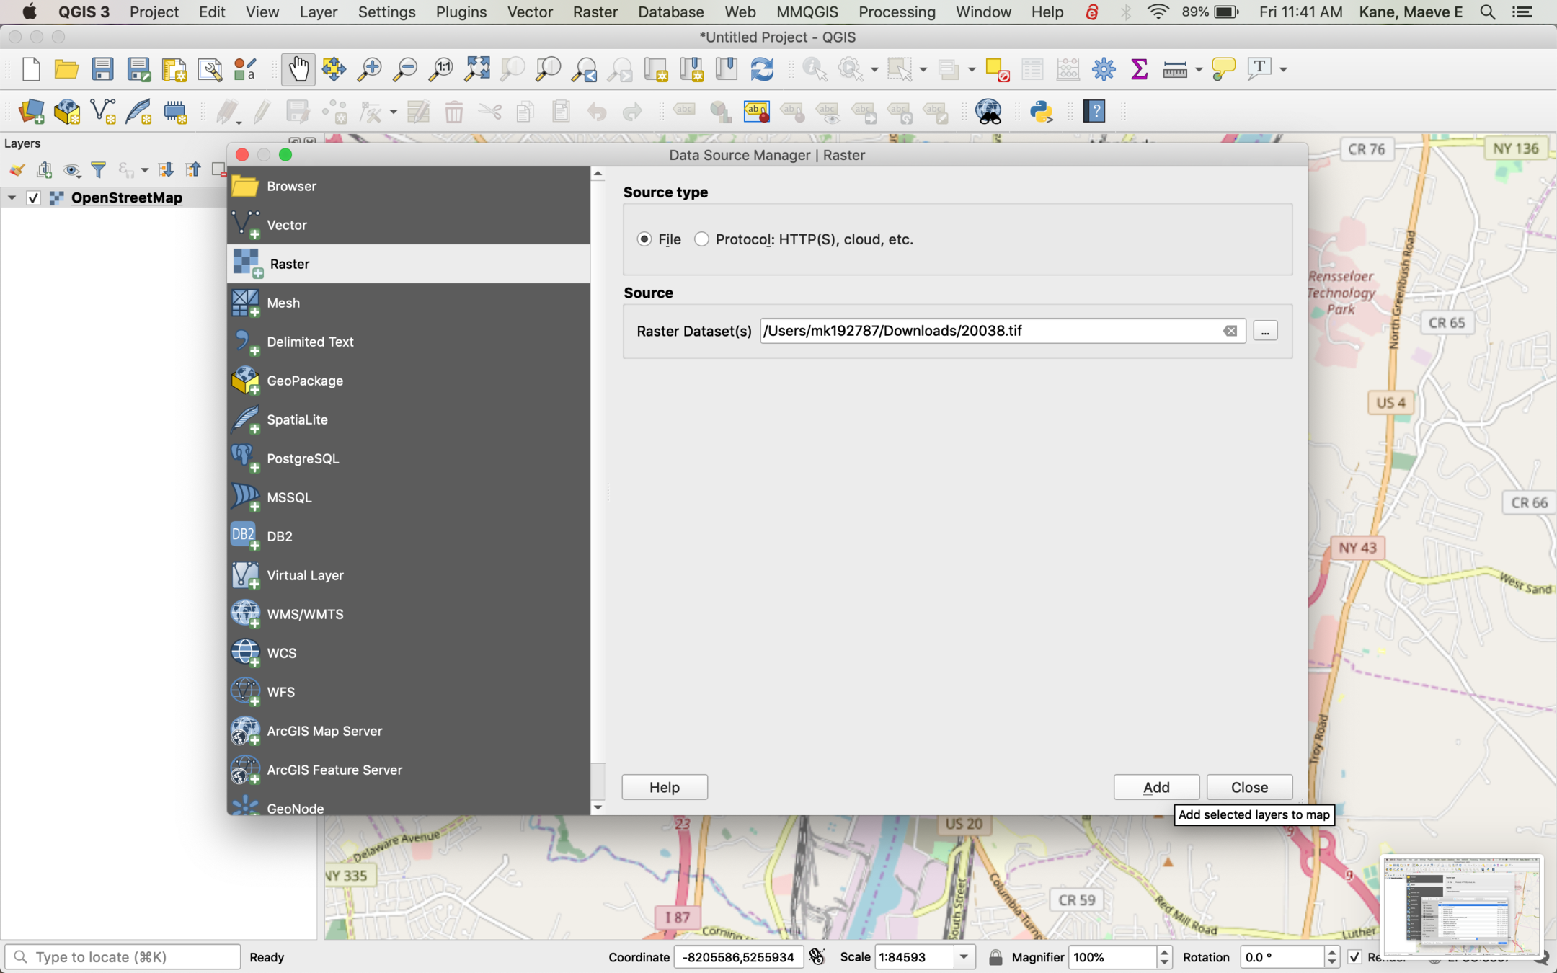The image size is (1557, 973).
Task: Open the Statistical Summary sigma icon
Action: (x=1139, y=70)
